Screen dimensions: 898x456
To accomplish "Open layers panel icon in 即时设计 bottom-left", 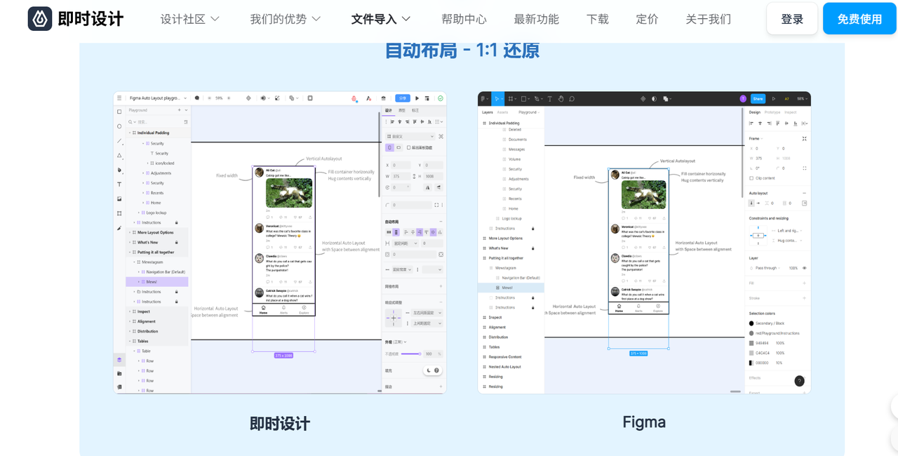I will (119, 360).
